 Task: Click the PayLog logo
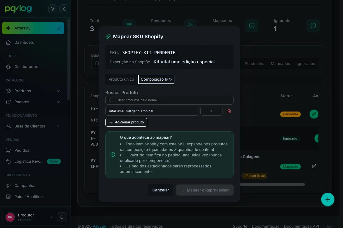pos(18,9)
